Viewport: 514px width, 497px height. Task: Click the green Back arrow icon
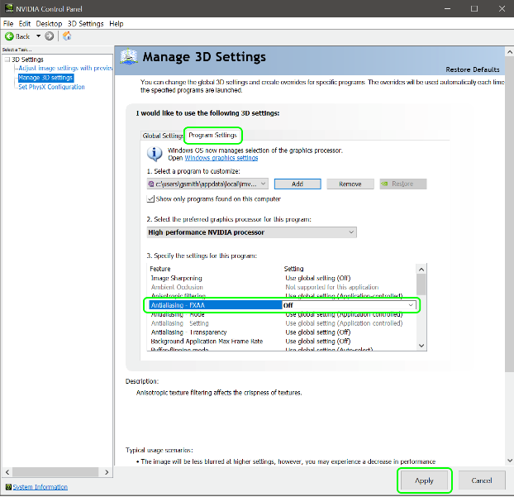coord(9,36)
